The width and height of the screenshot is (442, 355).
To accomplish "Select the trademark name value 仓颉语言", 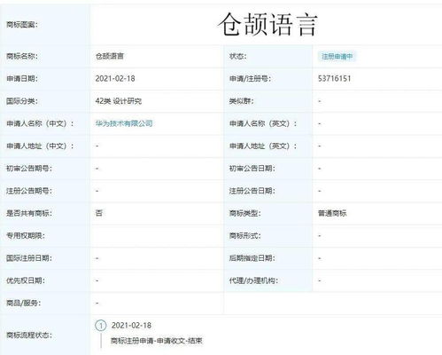I will (110, 56).
